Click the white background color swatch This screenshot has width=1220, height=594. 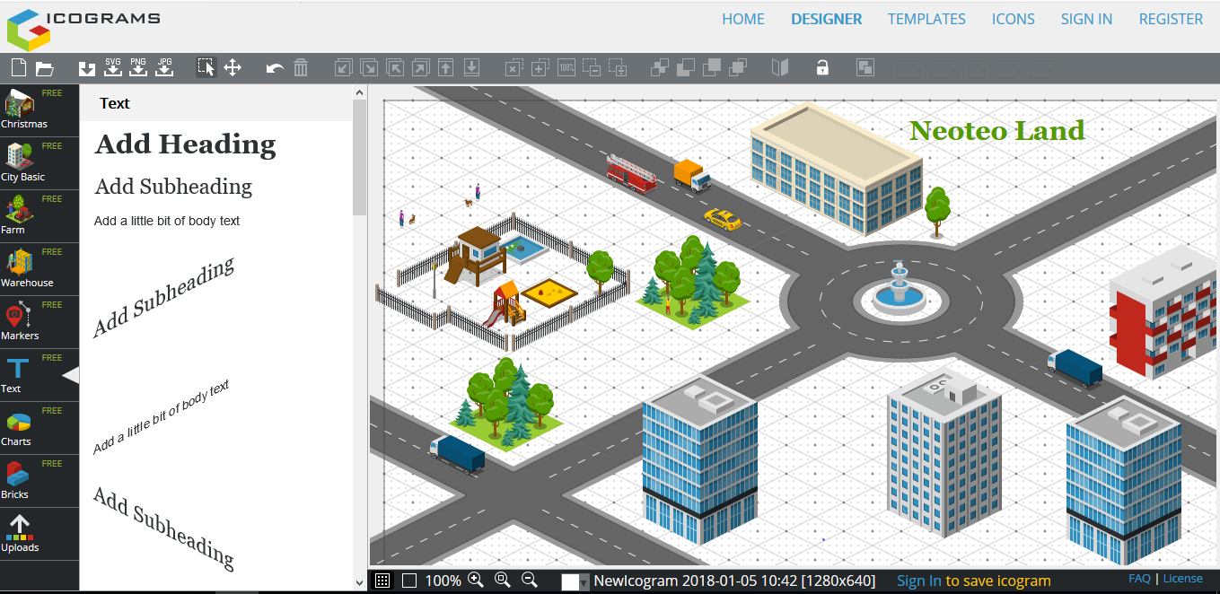[570, 581]
